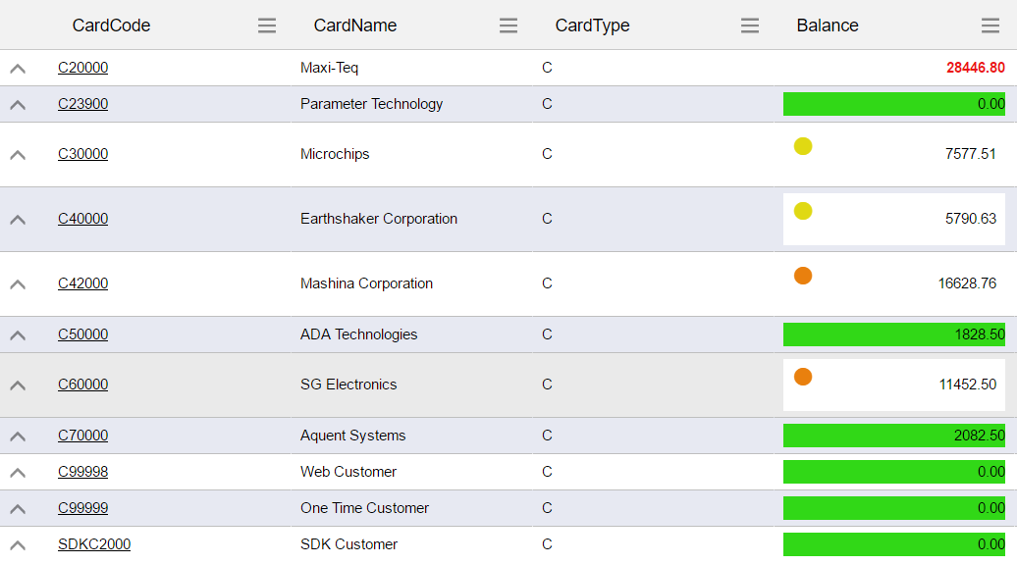Click the orange status dot for Mashina Corporation

tap(803, 276)
